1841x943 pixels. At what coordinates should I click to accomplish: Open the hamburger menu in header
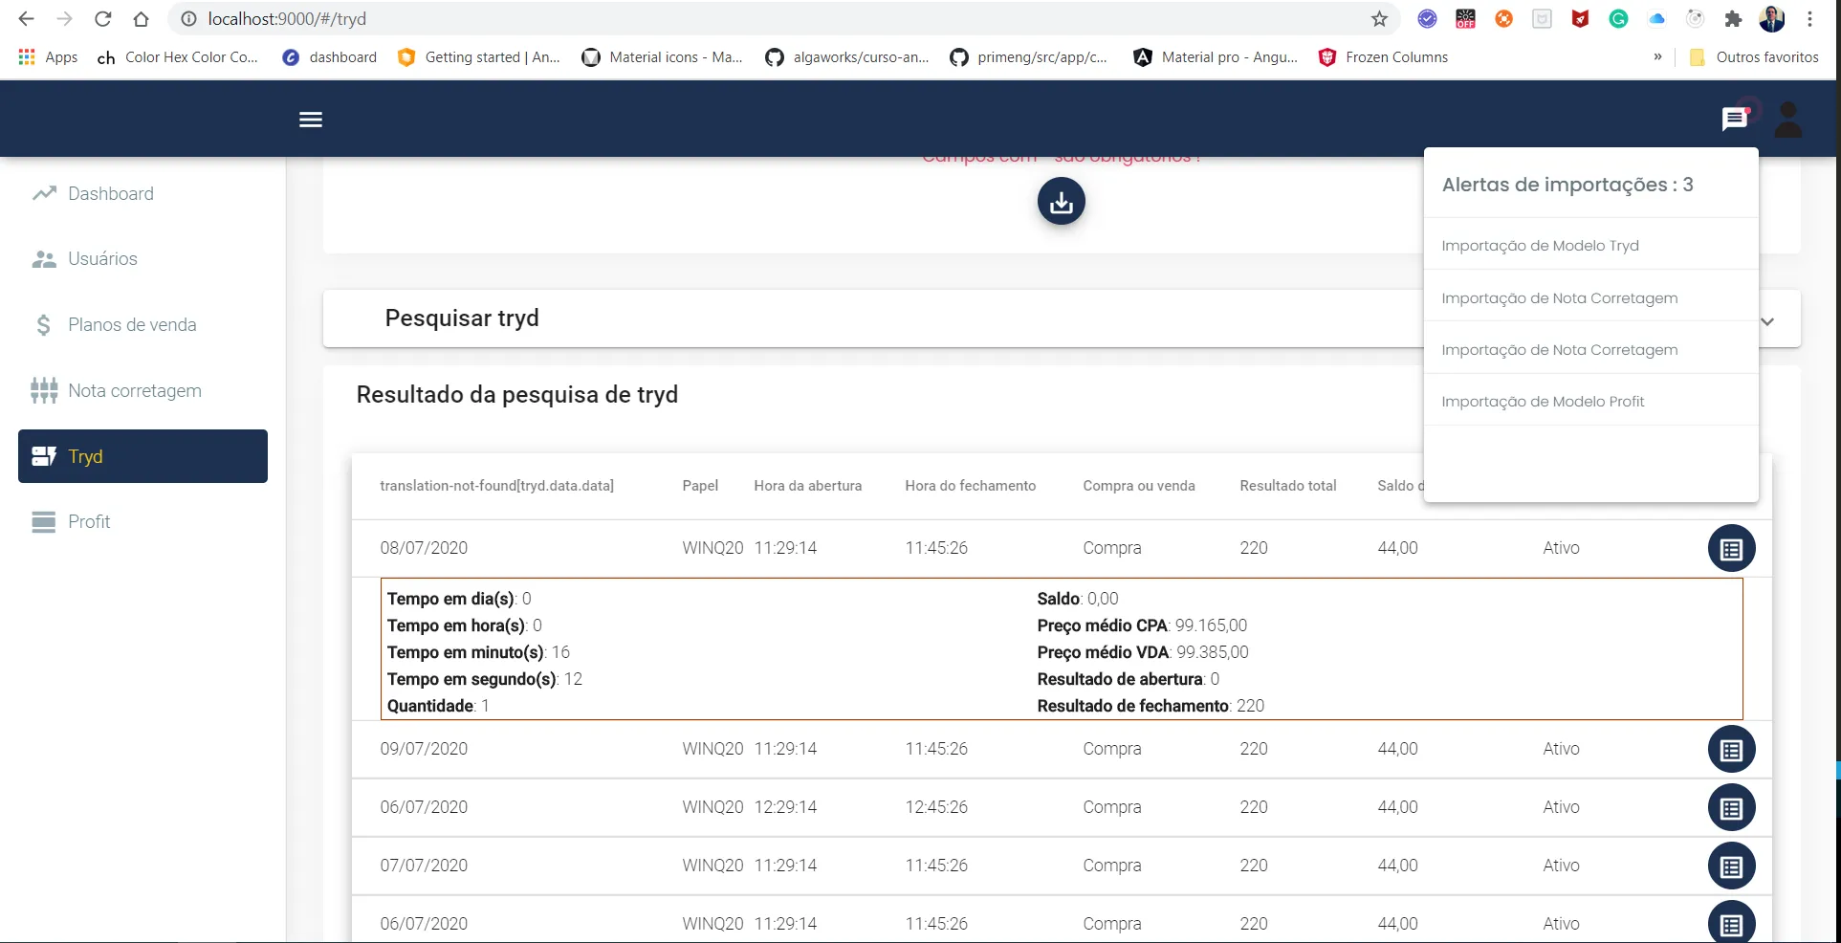point(311,120)
